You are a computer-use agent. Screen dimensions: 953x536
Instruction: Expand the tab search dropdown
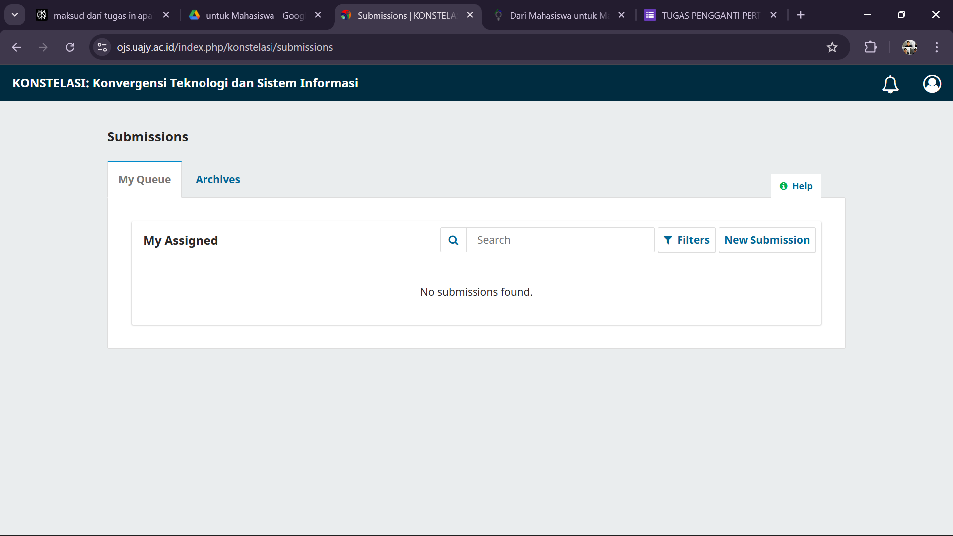coord(15,15)
